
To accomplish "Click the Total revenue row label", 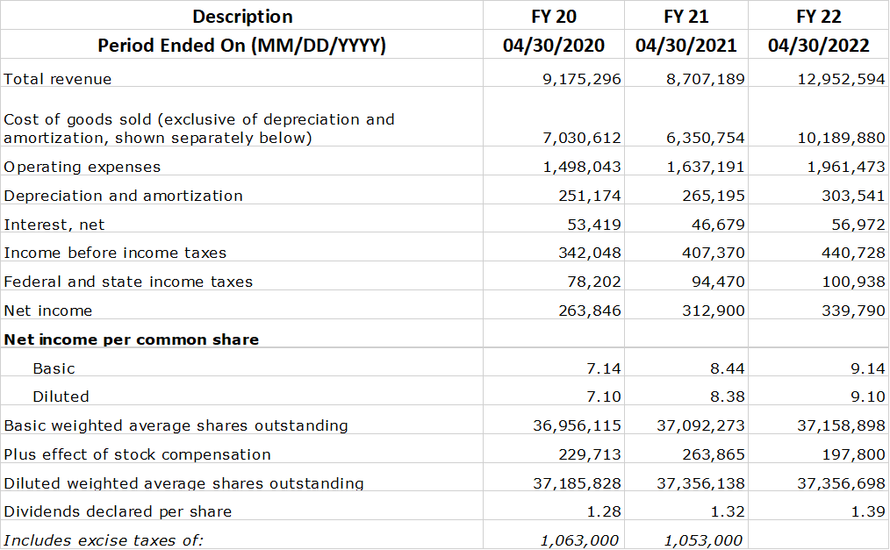I will (x=57, y=79).
